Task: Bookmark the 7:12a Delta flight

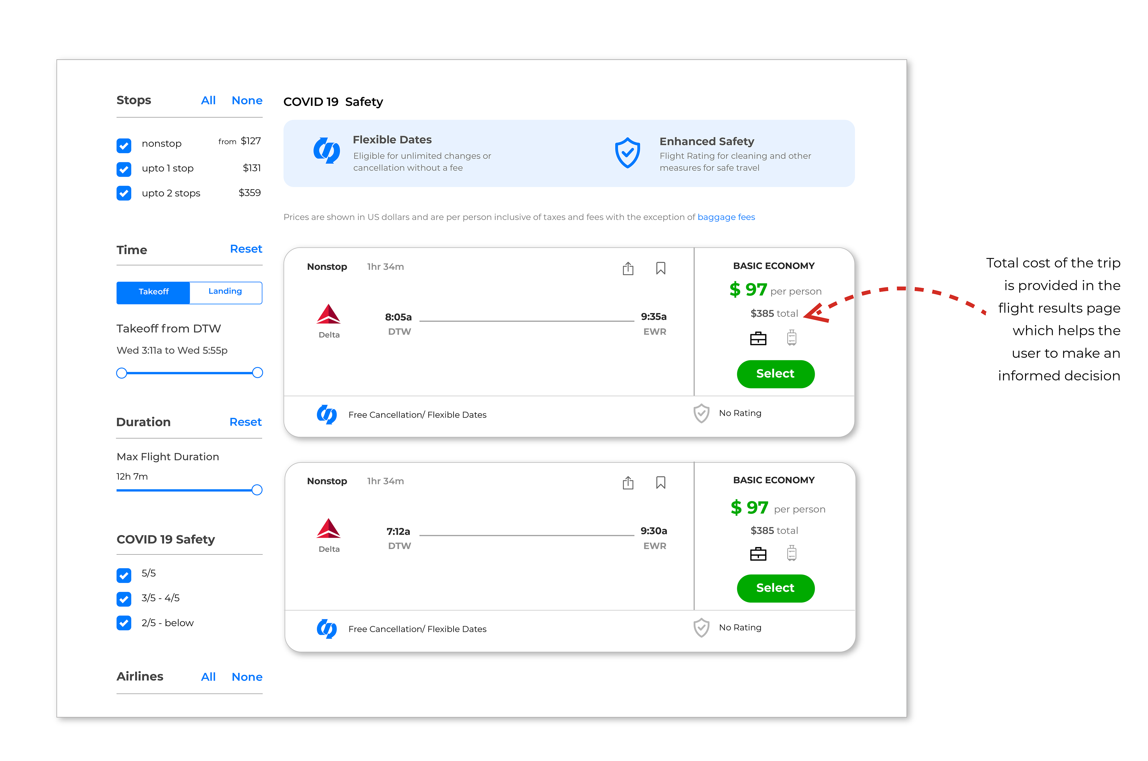Action: pos(660,482)
